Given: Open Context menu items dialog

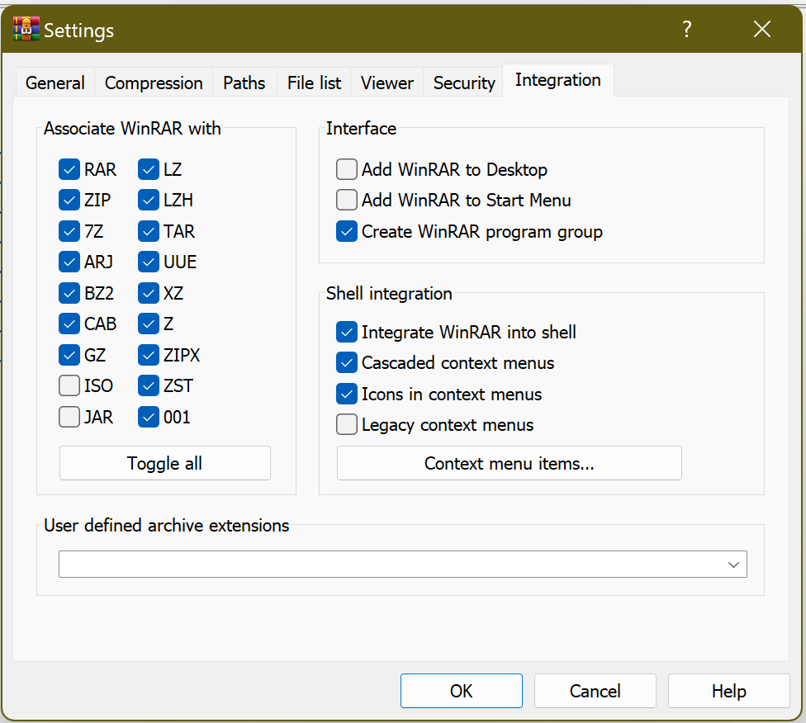Looking at the screenshot, I should 509,464.
